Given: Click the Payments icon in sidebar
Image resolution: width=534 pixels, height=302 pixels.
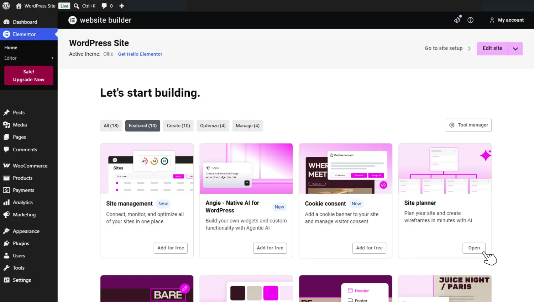Looking at the screenshot, I should click(x=6, y=190).
